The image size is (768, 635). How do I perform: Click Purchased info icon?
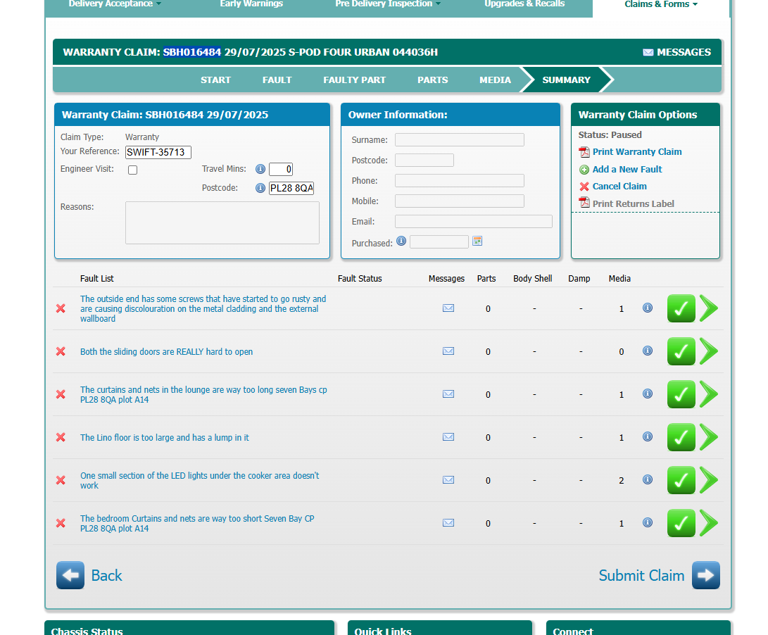point(401,241)
